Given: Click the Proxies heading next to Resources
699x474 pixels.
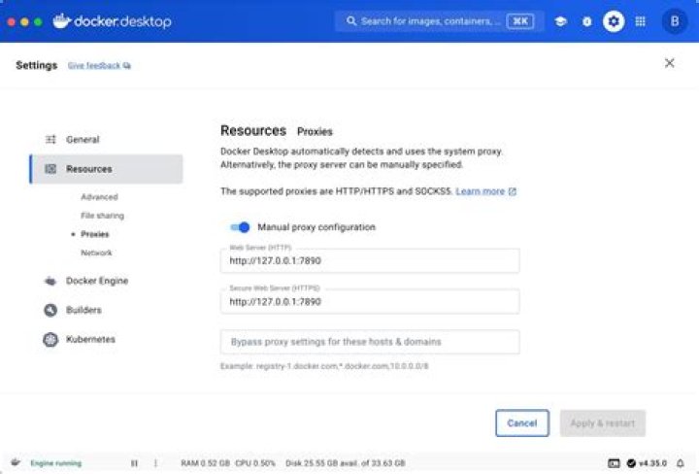Looking at the screenshot, I should click(315, 131).
